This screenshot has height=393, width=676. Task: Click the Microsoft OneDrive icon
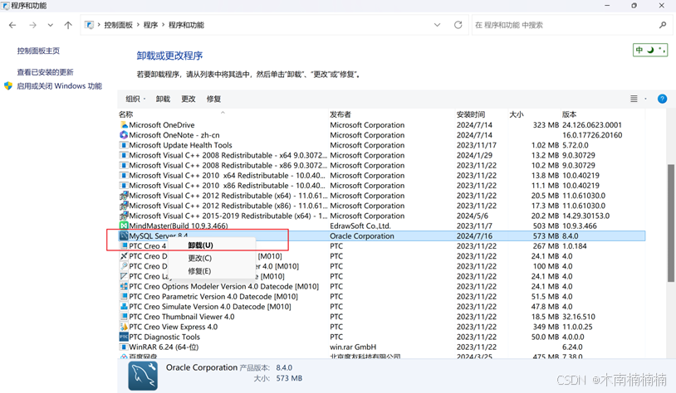124,125
